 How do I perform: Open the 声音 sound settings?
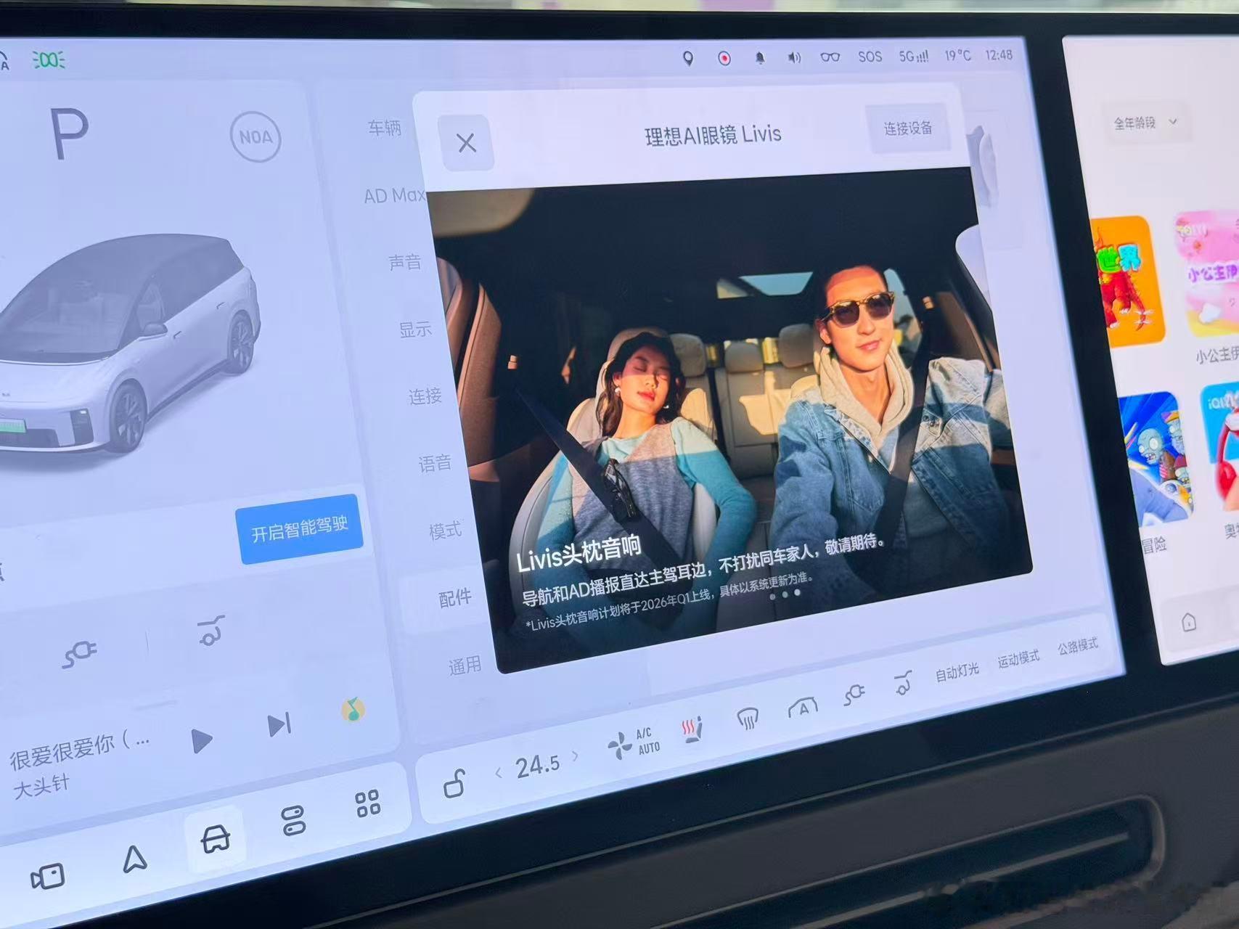pyautogui.click(x=405, y=262)
